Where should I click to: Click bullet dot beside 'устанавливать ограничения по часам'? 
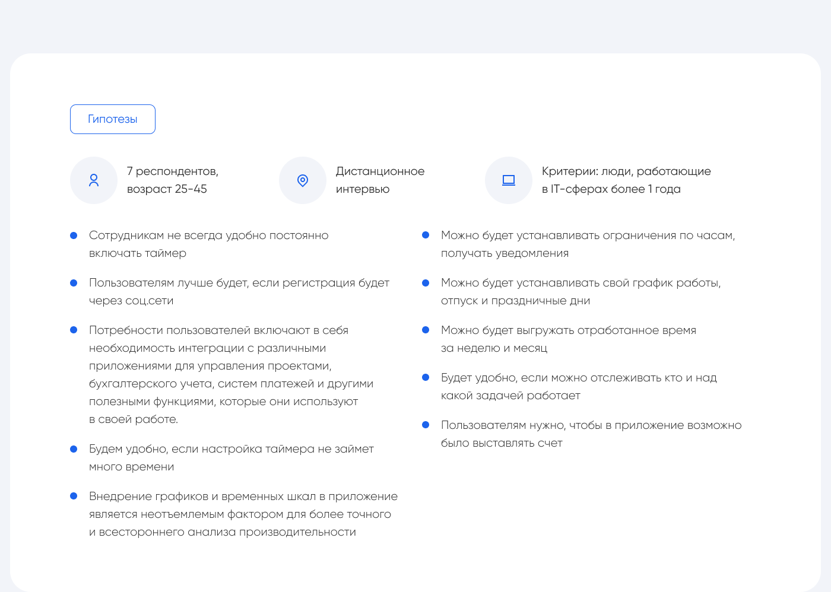[x=426, y=235]
